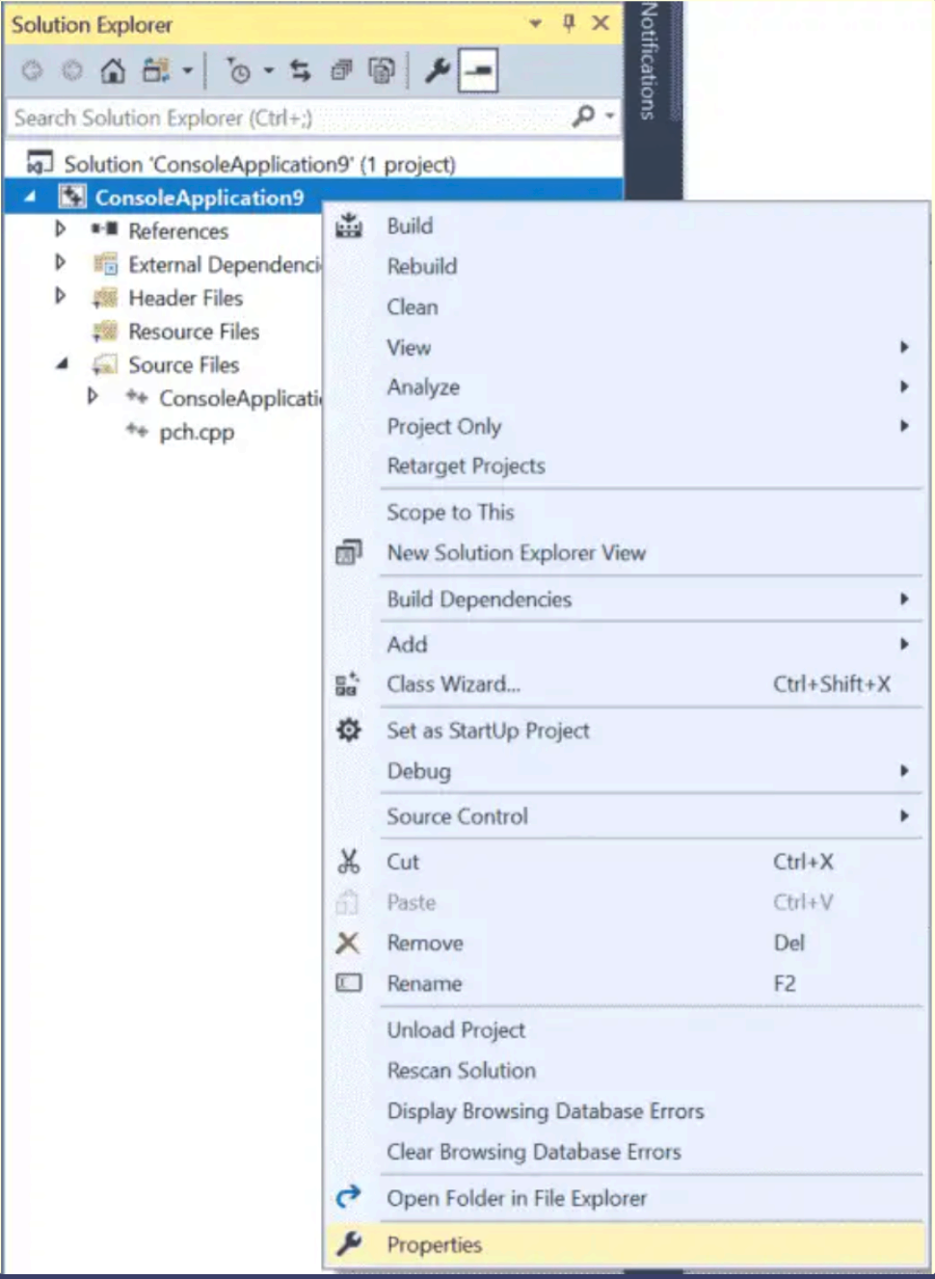Collapse the Source Files folder
This screenshot has width=935, height=1279.
point(62,363)
